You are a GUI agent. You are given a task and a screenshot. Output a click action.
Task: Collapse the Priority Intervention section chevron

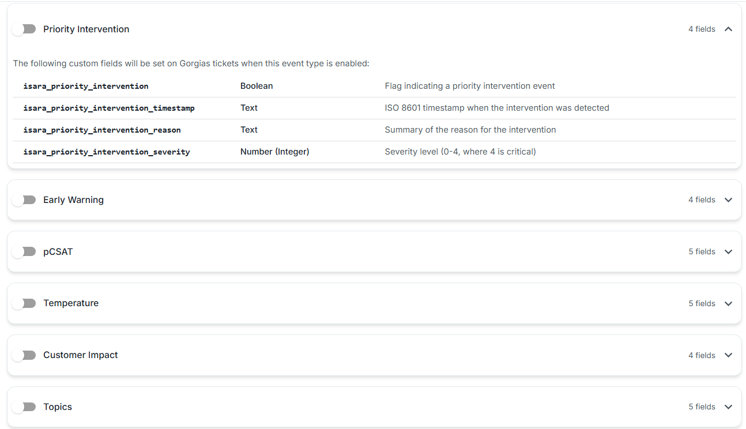click(x=728, y=29)
